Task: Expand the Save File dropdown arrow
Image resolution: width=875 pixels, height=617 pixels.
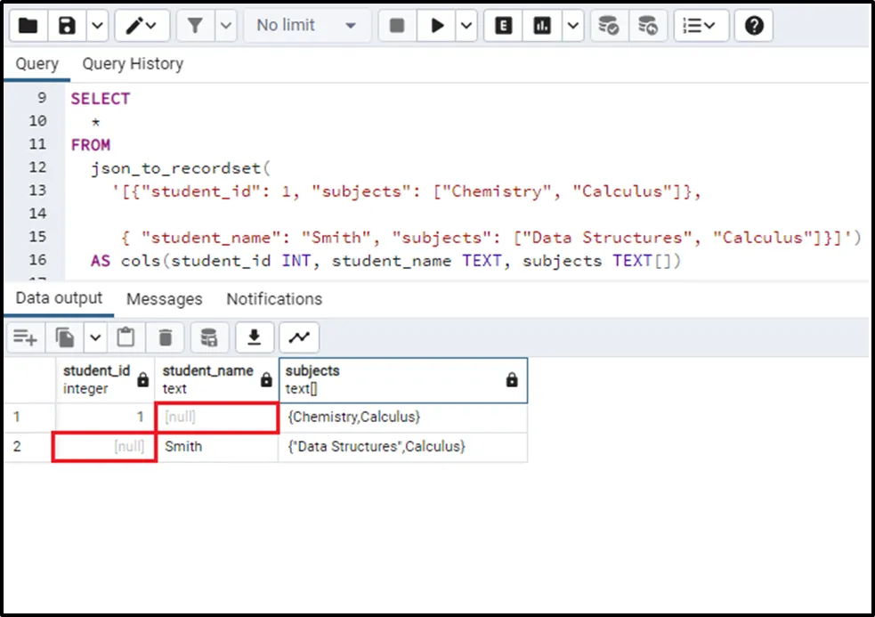Action: click(98, 26)
